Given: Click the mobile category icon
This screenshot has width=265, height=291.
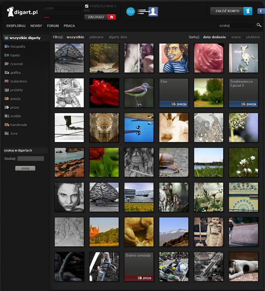Looking at the screenshot, I should point(7,116).
